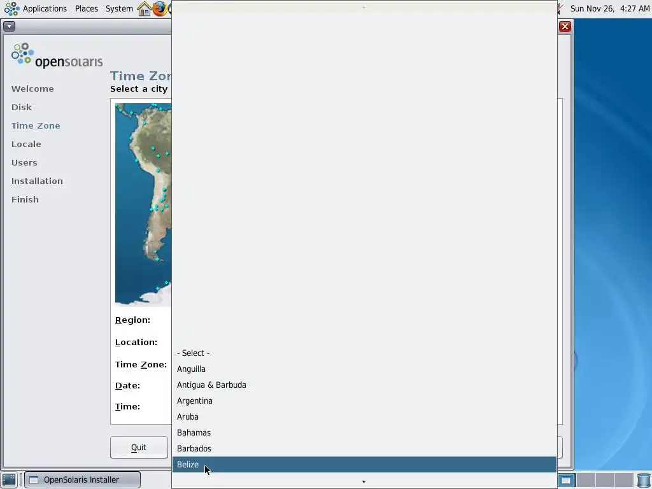Launch the Firefox browser icon
The height and width of the screenshot is (489, 652).
pyautogui.click(x=159, y=8)
